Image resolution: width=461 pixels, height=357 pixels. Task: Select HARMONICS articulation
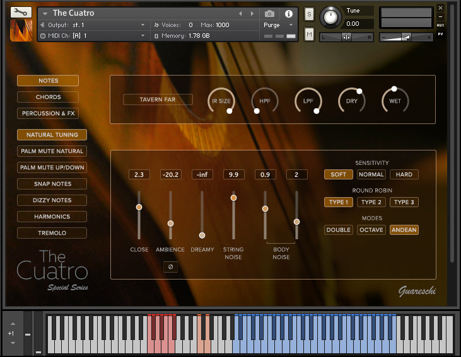52,217
